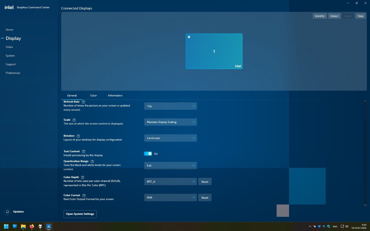The height and width of the screenshot is (231, 370).
Task: Click the help icon beside Quantization Range
Action: coord(92,161)
